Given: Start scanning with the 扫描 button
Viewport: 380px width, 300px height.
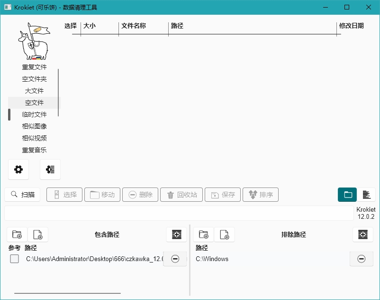Looking at the screenshot, I should tap(22, 195).
